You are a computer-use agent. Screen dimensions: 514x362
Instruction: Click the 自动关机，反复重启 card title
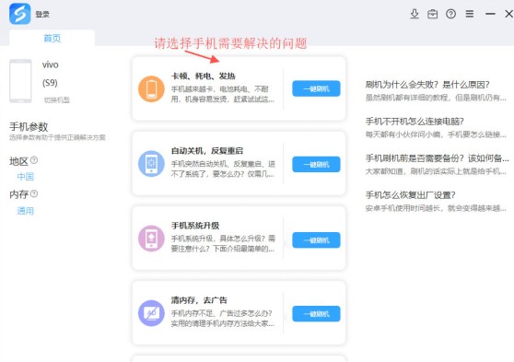207,151
